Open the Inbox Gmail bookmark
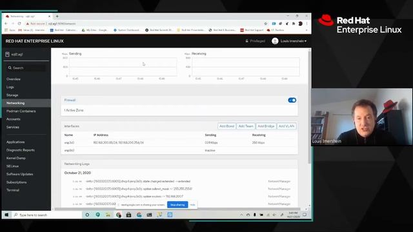 point(32,30)
